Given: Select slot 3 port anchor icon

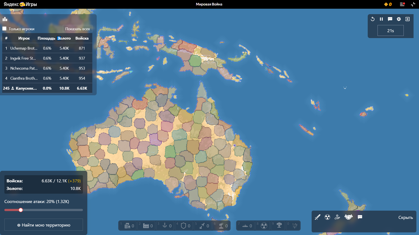Looking at the screenshot, I should point(165,226).
